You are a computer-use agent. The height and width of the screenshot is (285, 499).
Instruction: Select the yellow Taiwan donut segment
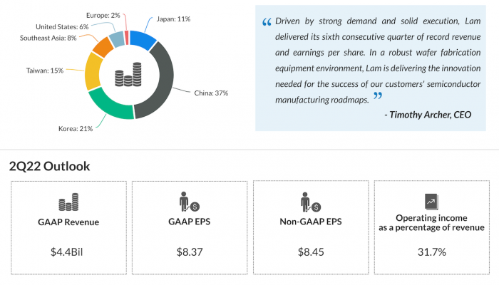coord(93,71)
